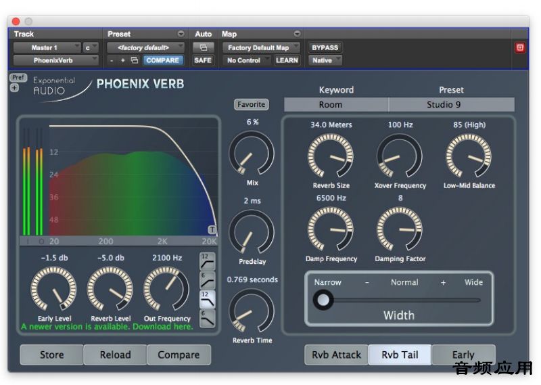Click the 6500 Hz damp frequency value
This screenshot has width=541, height=385.
(331, 198)
